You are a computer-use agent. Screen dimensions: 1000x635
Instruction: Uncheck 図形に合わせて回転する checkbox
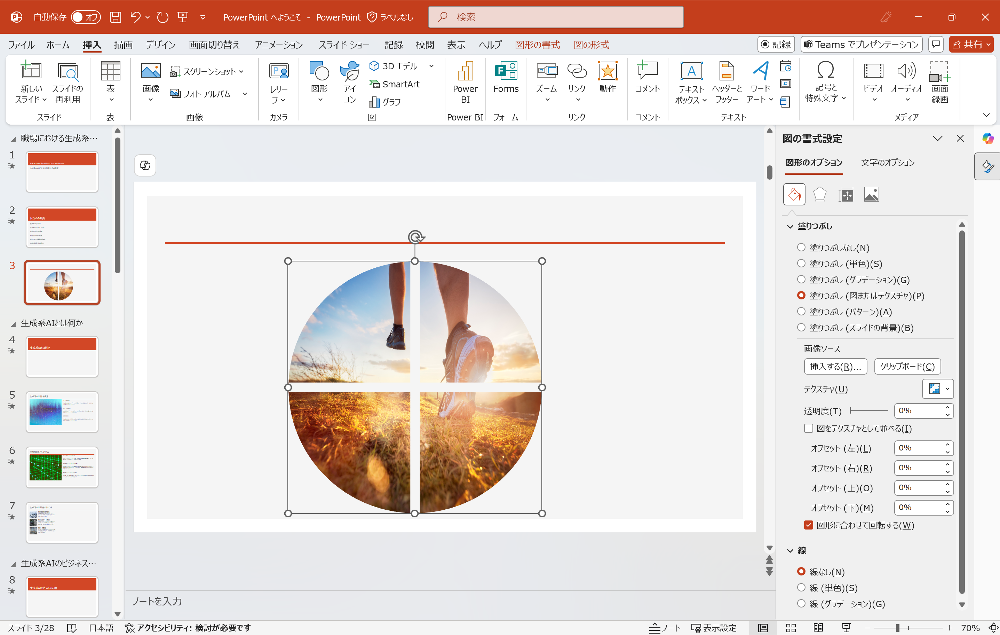point(809,525)
